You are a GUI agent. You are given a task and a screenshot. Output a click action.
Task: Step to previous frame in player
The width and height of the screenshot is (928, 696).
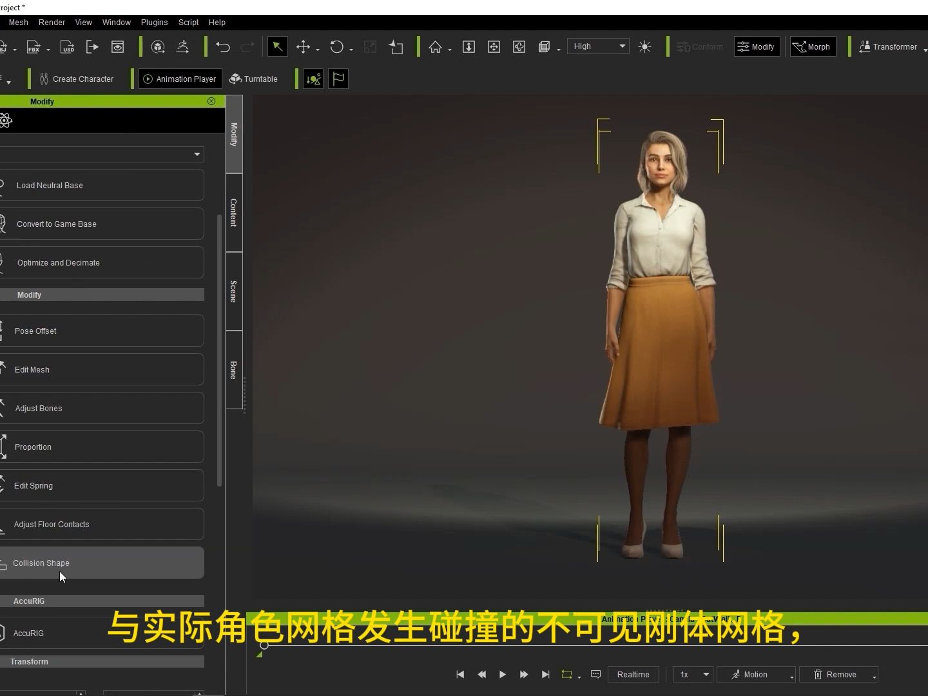point(481,675)
